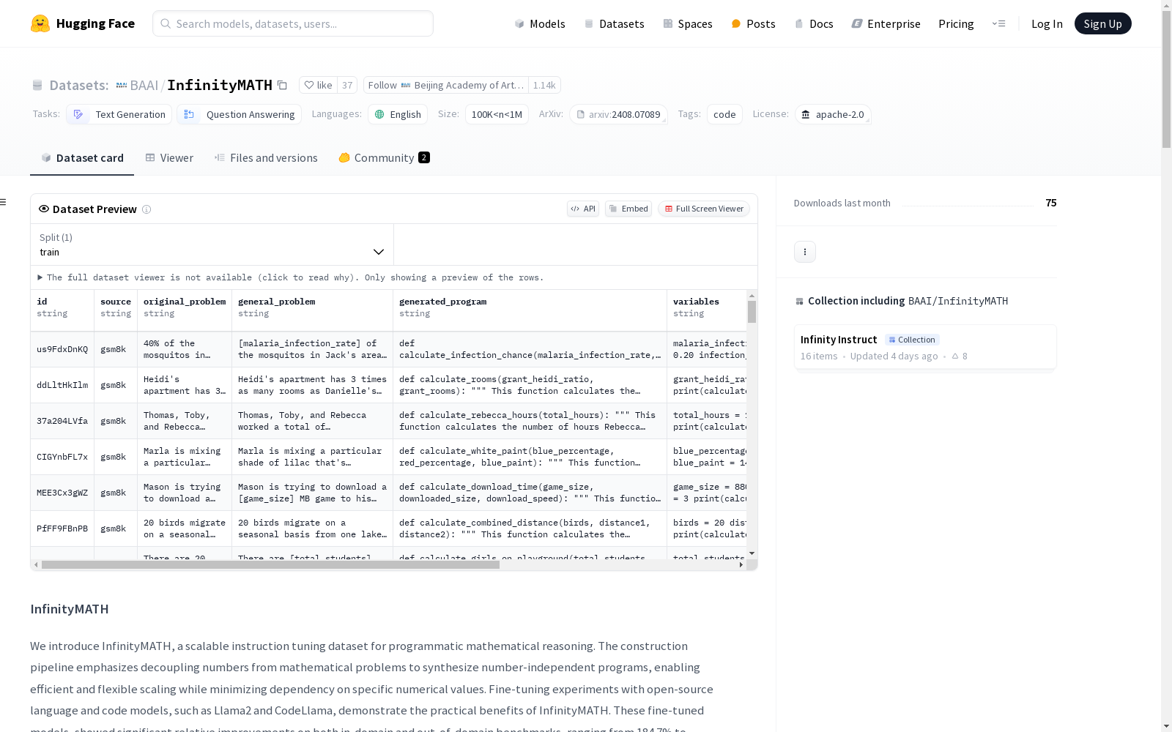Click the like button
Image resolution: width=1172 pixels, height=732 pixels.
pos(318,85)
